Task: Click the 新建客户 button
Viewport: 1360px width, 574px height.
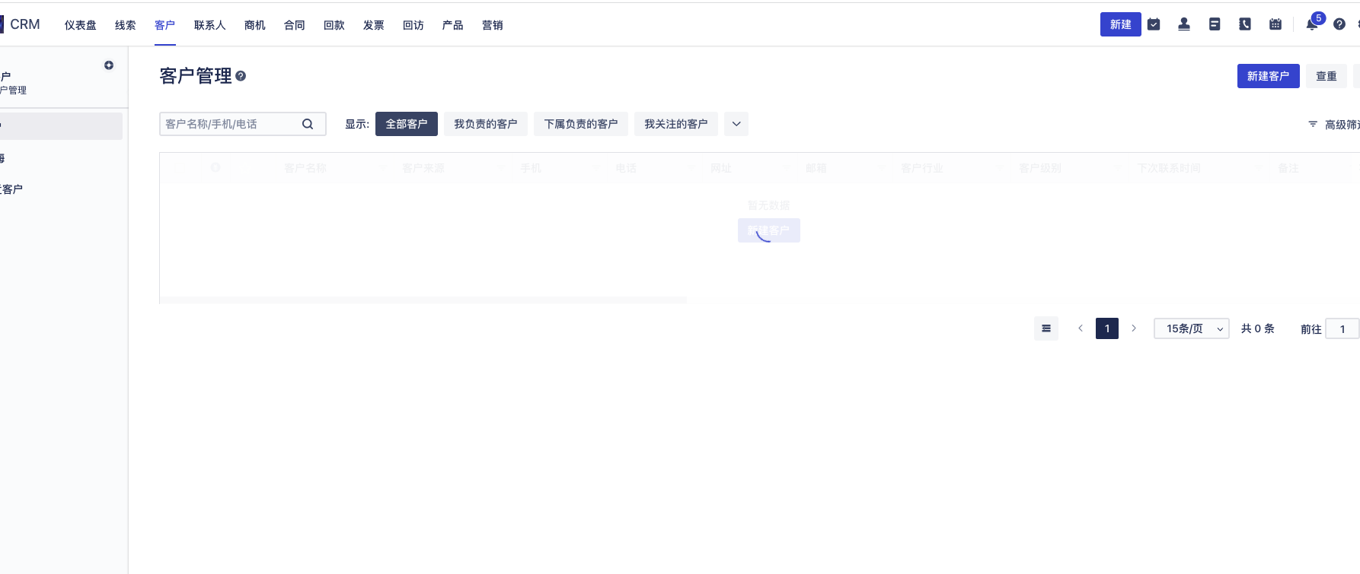Action: coord(1269,76)
